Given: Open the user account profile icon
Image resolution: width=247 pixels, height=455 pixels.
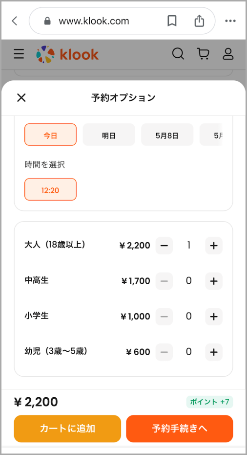Looking at the screenshot, I should pos(228,54).
